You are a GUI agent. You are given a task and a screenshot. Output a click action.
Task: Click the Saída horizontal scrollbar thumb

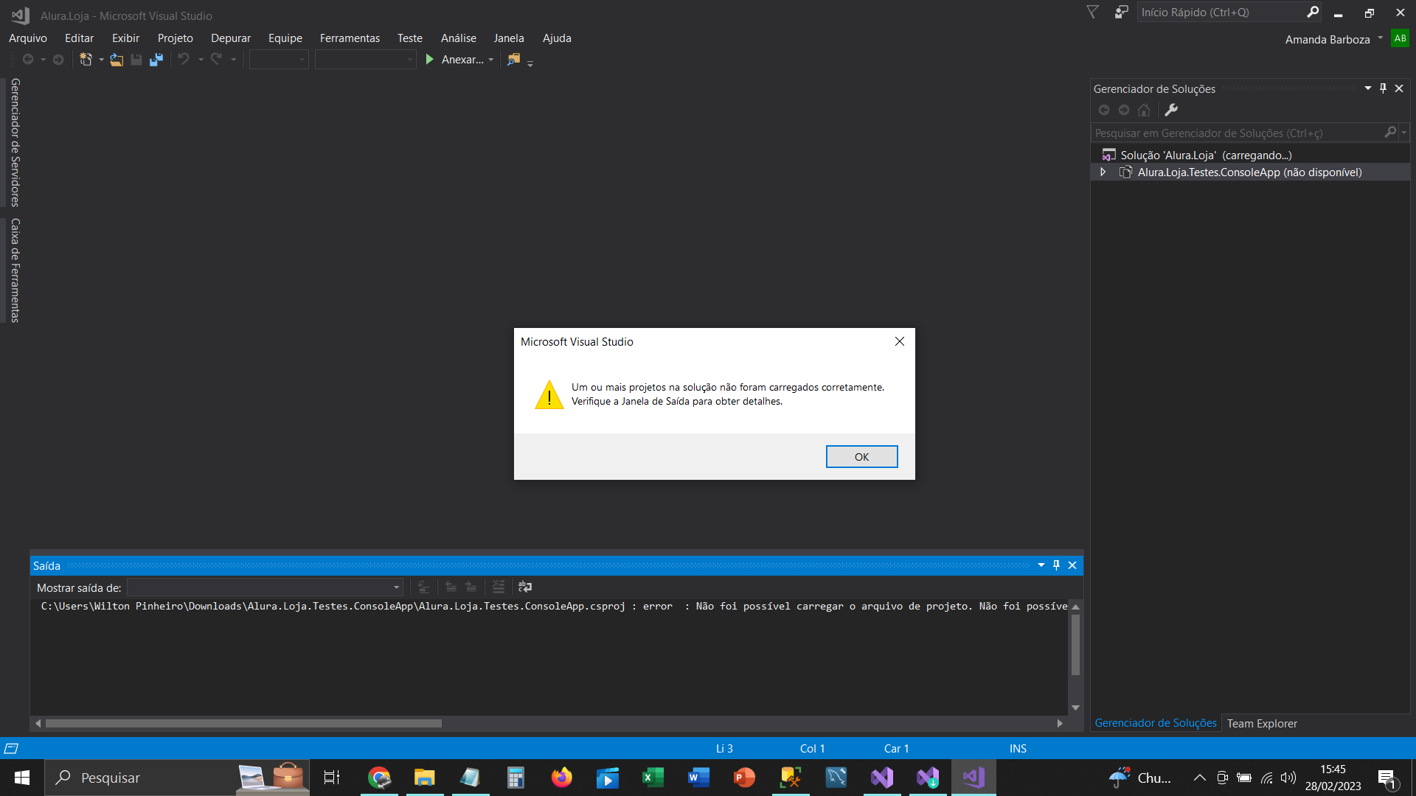tap(243, 724)
